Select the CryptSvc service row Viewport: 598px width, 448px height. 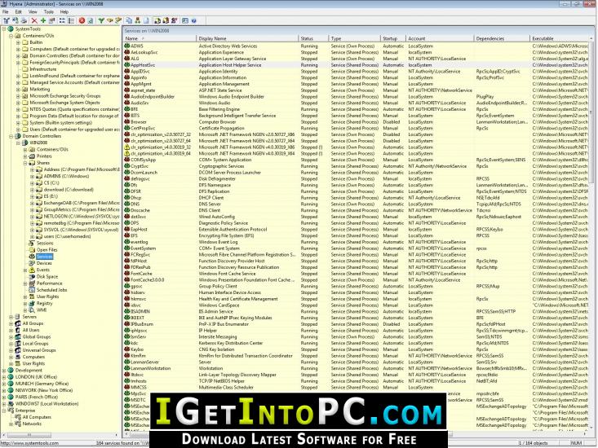pyautogui.click(x=357, y=166)
